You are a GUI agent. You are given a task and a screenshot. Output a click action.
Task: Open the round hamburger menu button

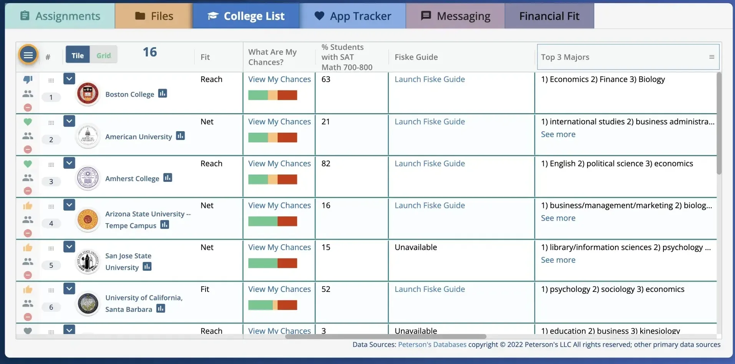[x=28, y=55]
